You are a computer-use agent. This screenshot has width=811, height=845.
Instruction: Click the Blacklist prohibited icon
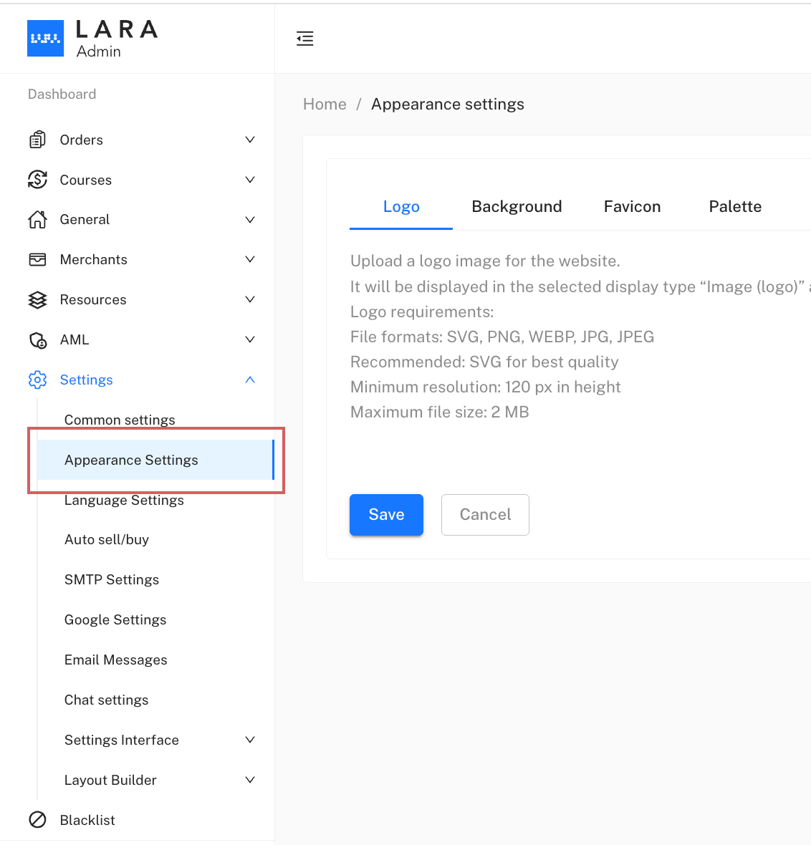click(x=37, y=820)
